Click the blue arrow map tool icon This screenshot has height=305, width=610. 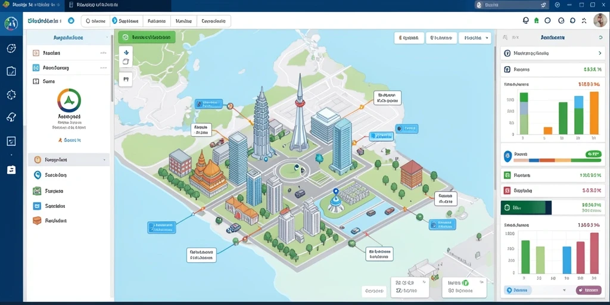126,52
